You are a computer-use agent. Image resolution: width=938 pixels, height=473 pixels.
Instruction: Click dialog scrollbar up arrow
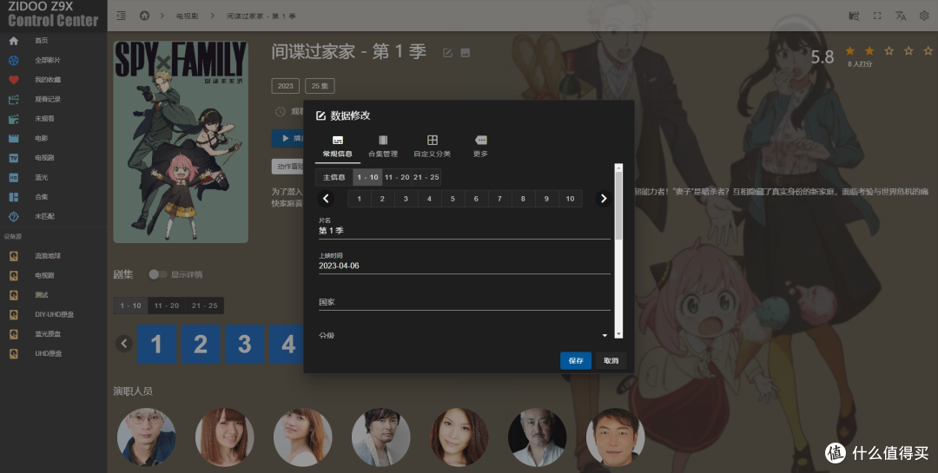point(618,168)
